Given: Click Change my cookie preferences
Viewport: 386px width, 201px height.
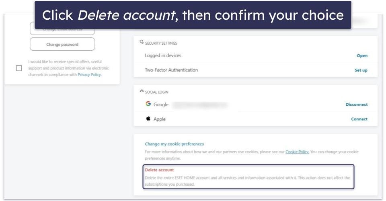Looking at the screenshot, I should coord(174,144).
